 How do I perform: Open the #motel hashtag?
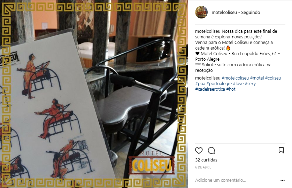point(257,78)
